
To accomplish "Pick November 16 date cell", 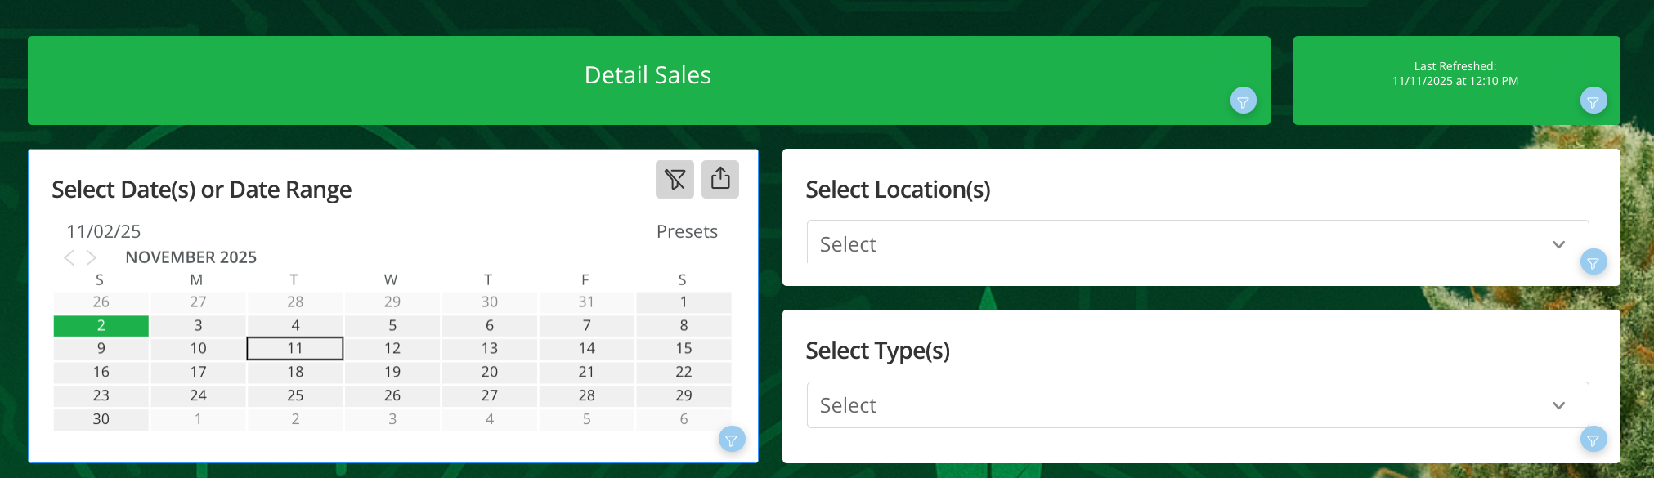I will point(101,372).
